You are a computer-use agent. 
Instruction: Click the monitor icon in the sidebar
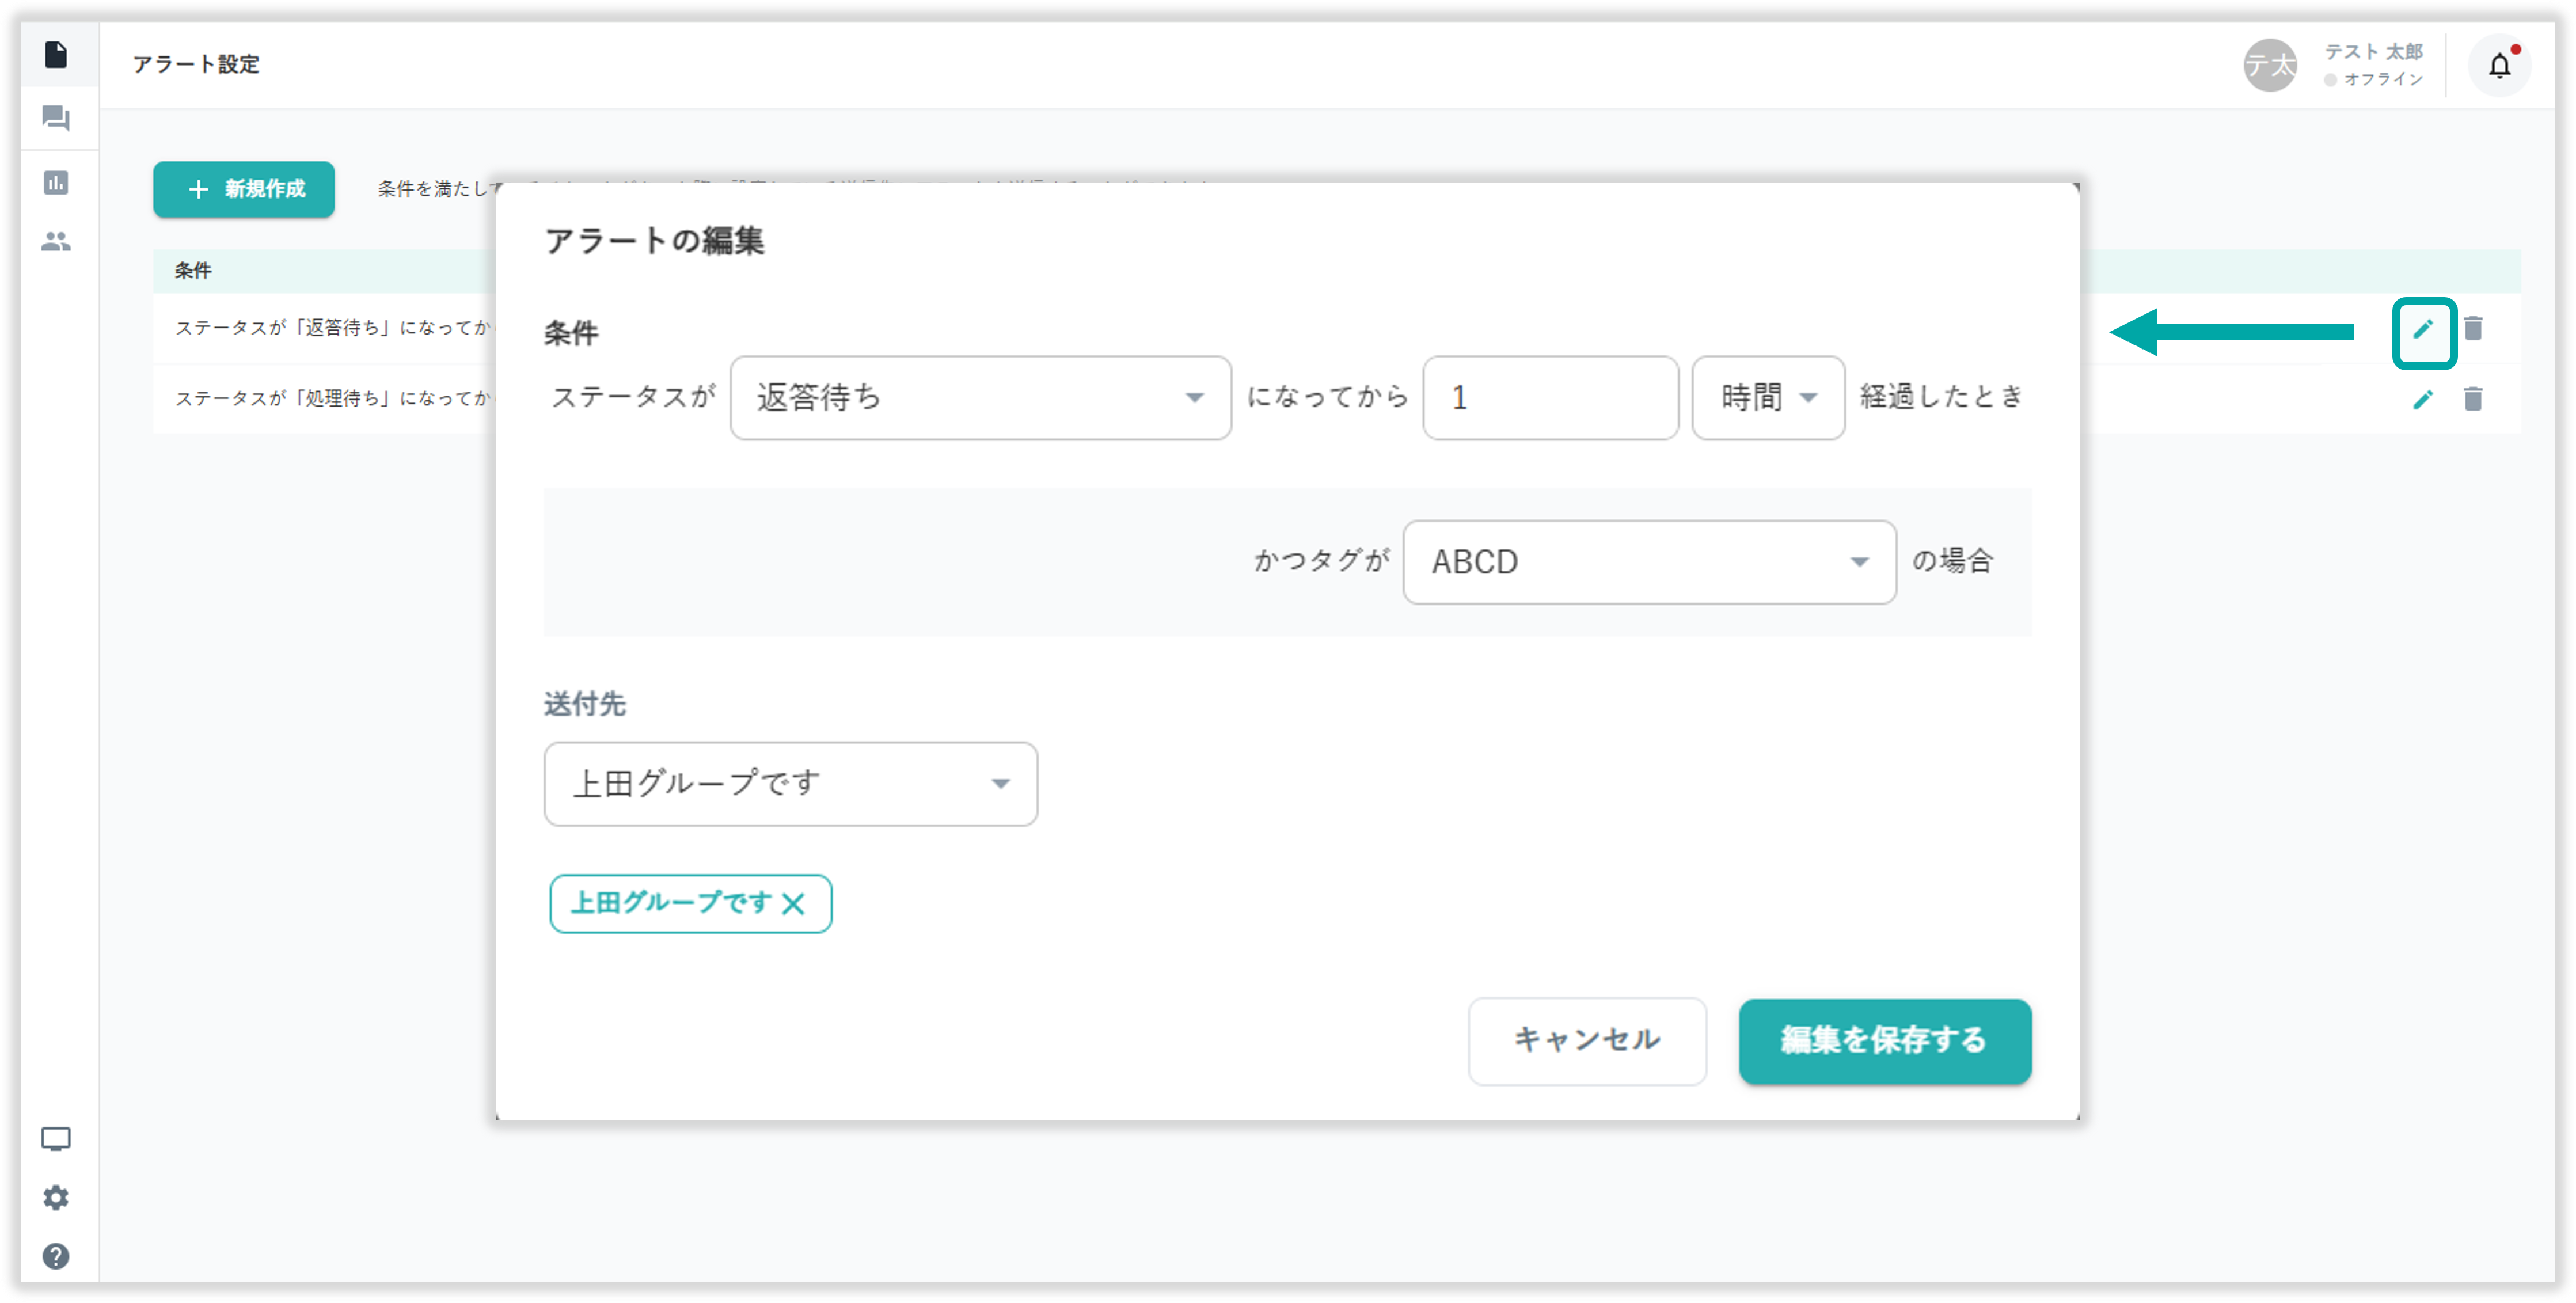[56, 1139]
